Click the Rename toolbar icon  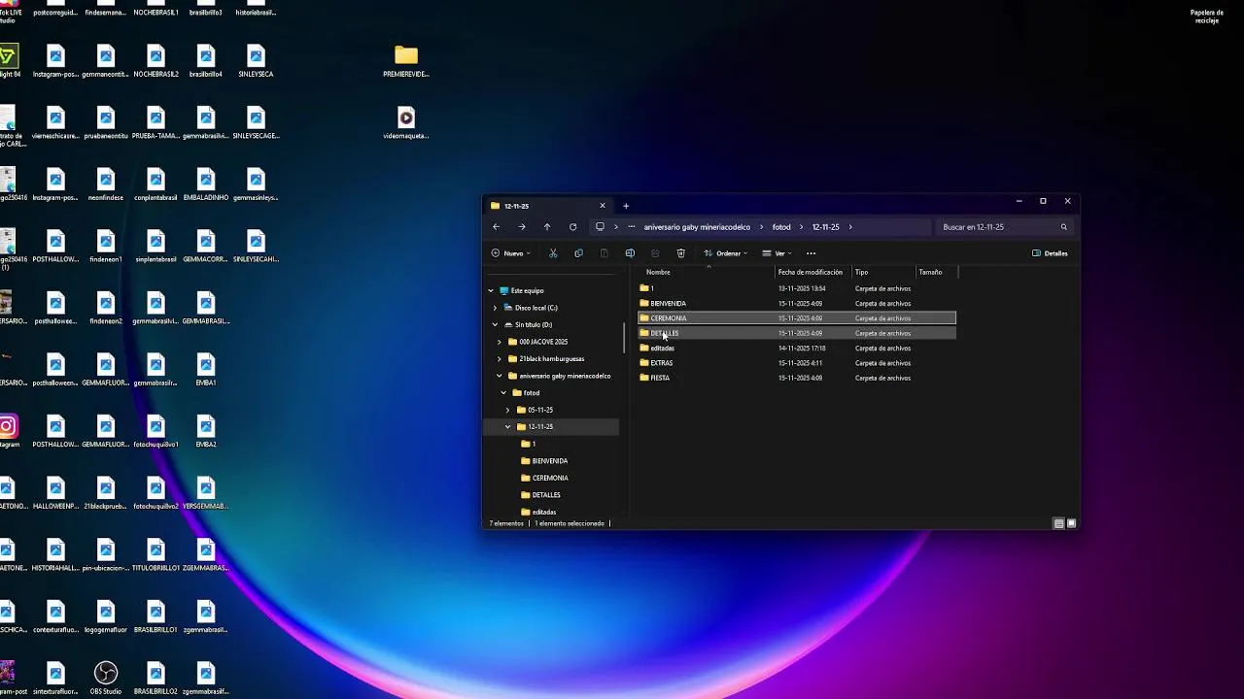click(630, 253)
